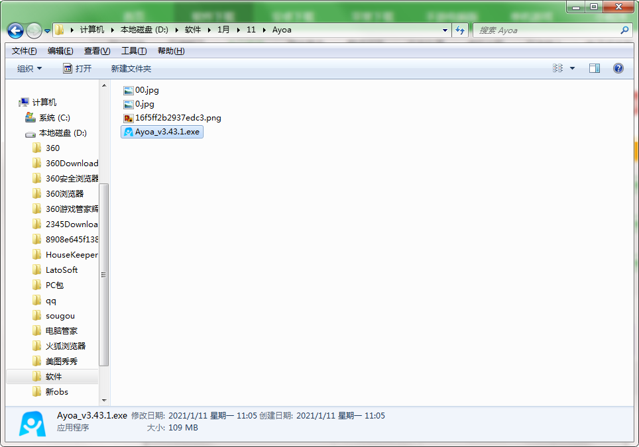Screen dimensions: 639x447
Task: Click 本地磁盘 (D:) in the breadcrumb
Action: click(x=145, y=30)
